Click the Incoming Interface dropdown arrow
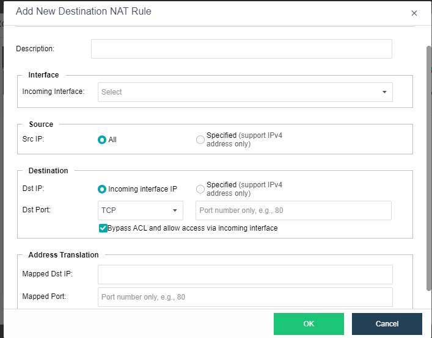This screenshot has height=338, width=432. [384, 92]
